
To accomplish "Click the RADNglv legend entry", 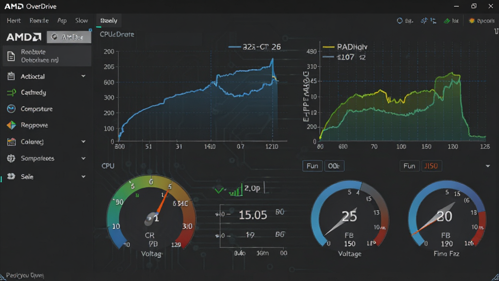I will pyautogui.click(x=345, y=47).
